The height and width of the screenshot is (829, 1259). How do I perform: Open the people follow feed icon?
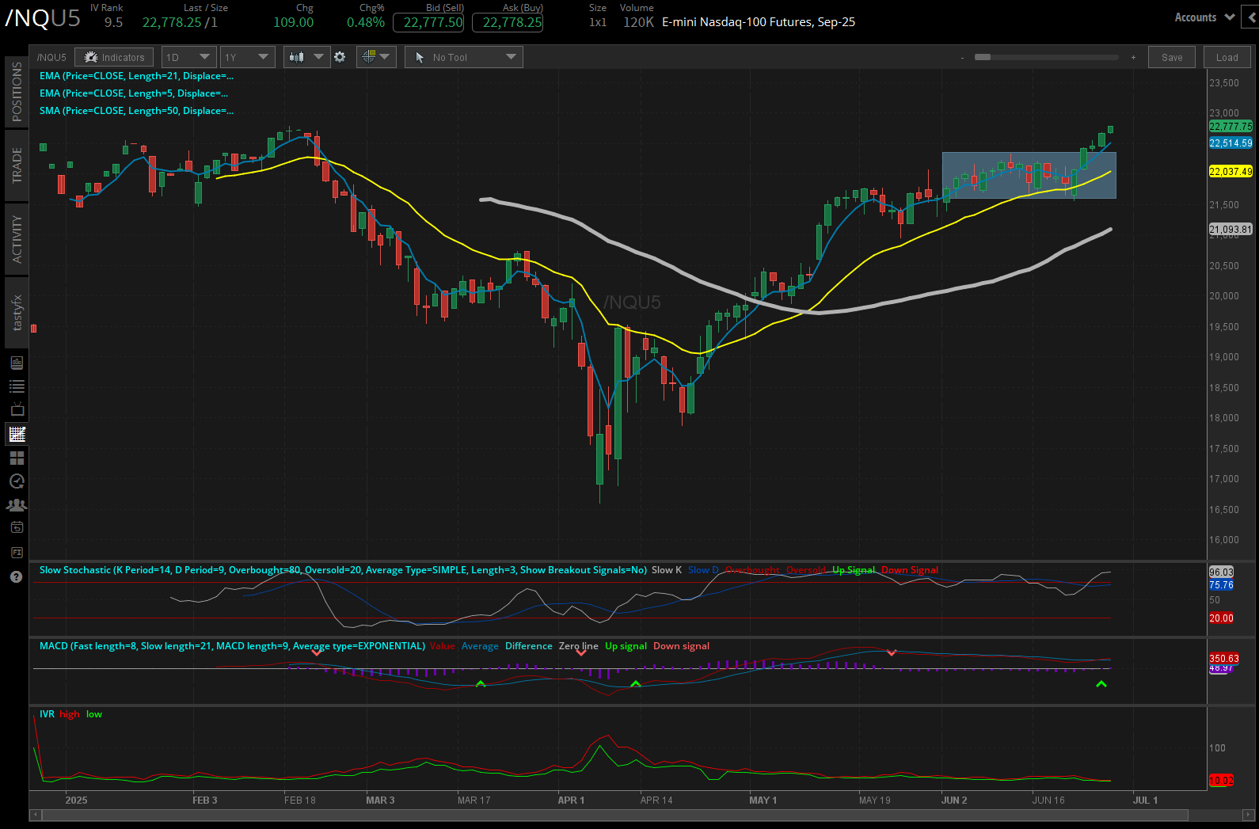(17, 504)
